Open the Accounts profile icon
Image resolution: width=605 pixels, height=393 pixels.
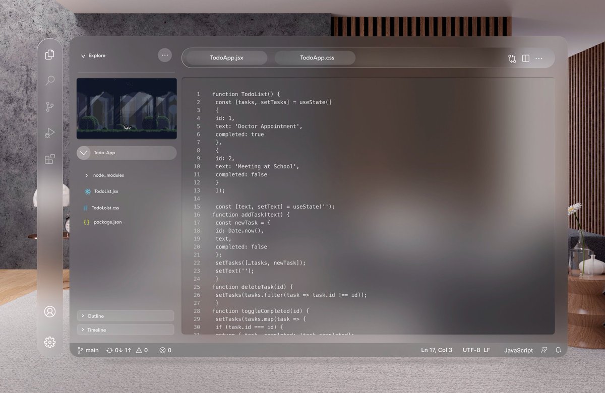pos(49,311)
